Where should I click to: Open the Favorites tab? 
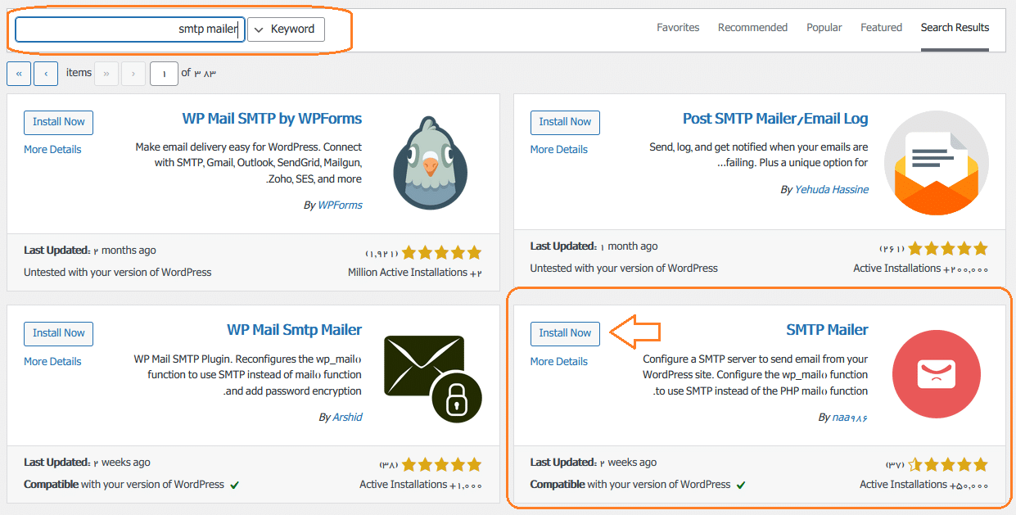pos(678,27)
